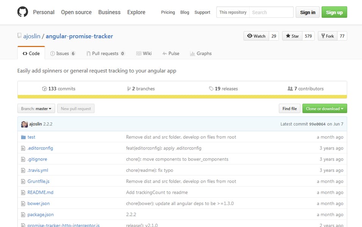Click the file icon next to Gruntfile.js
362x227 pixels.
(23, 182)
